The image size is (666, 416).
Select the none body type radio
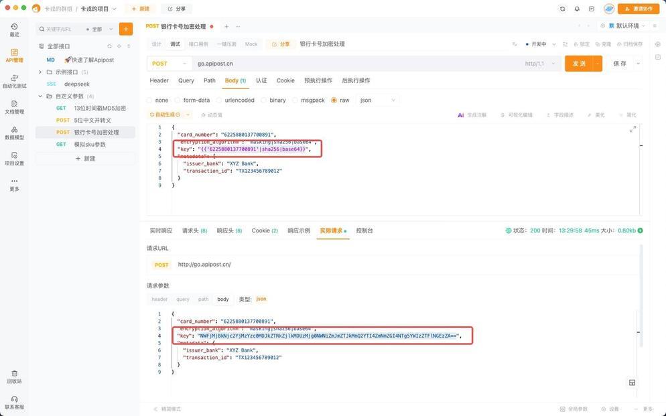coord(149,100)
